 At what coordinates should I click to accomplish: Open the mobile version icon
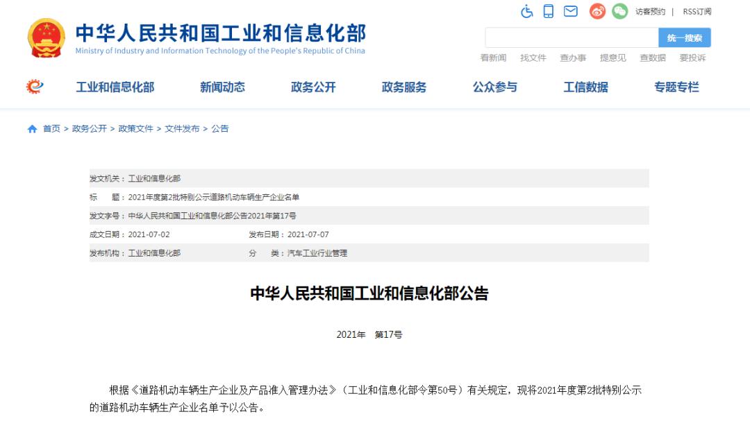[549, 12]
